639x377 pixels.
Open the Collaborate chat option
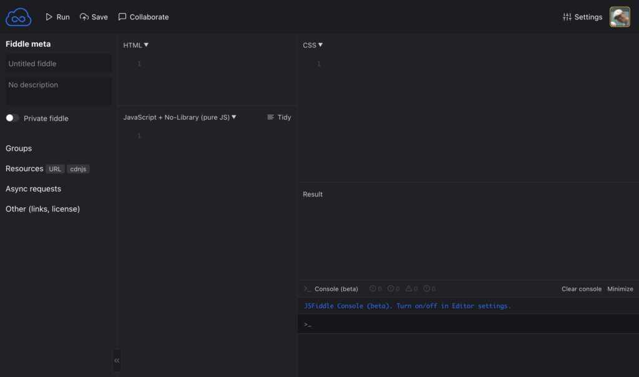[x=144, y=17]
